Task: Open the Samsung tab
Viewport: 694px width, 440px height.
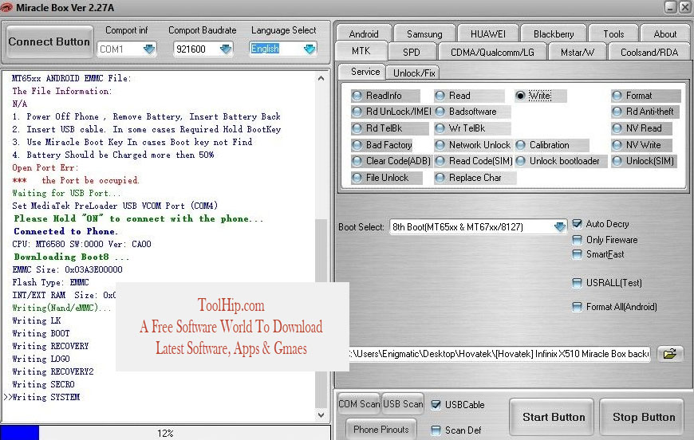Action: point(424,34)
